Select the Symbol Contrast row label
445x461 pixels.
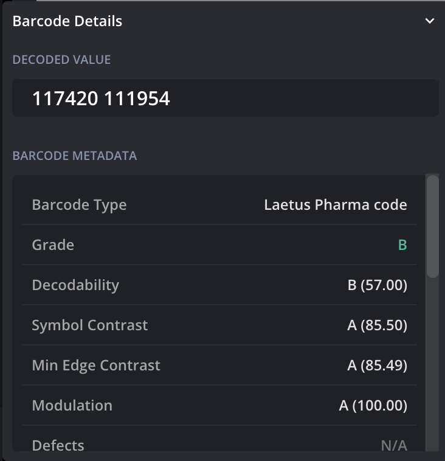pos(90,325)
